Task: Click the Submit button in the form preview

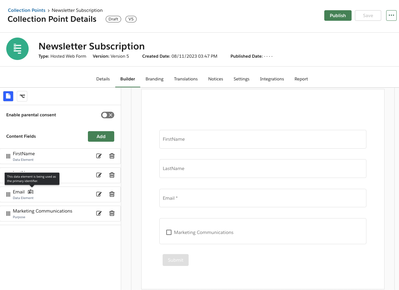Action: [175, 260]
